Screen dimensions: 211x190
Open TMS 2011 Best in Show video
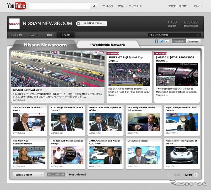point(29,122)
